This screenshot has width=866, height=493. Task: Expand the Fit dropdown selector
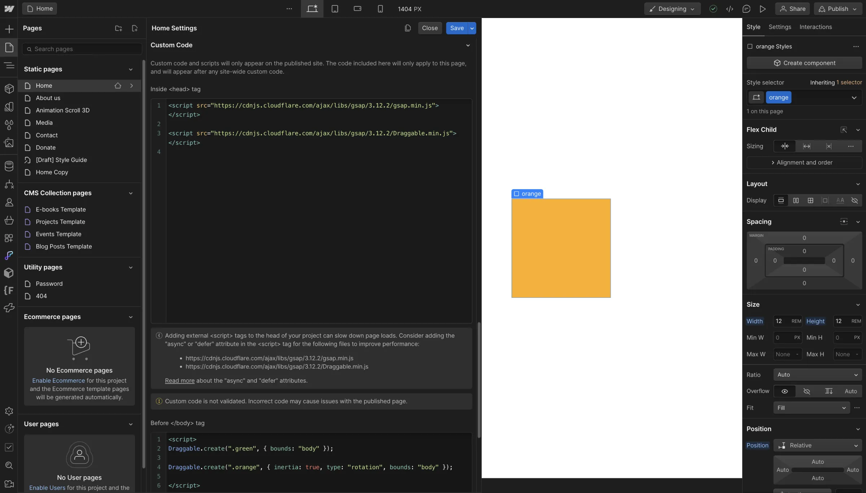811,408
